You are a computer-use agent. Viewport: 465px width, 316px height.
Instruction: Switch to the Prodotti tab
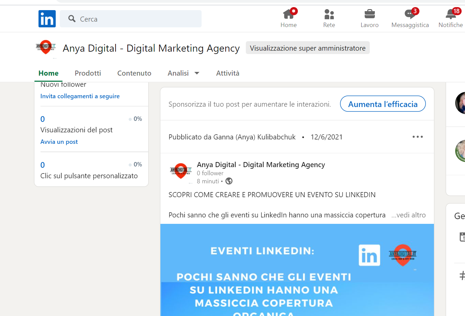point(88,73)
